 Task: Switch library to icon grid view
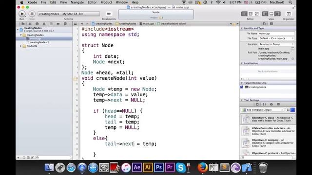288,110
